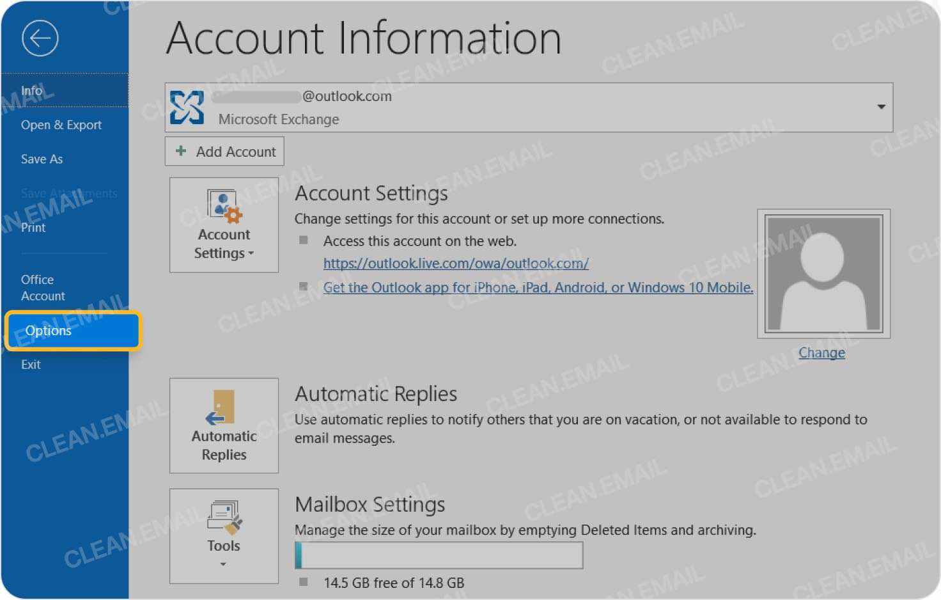Click the Automatic Replies door icon
This screenshot has width=941, height=600.
click(x=220, y=406)
